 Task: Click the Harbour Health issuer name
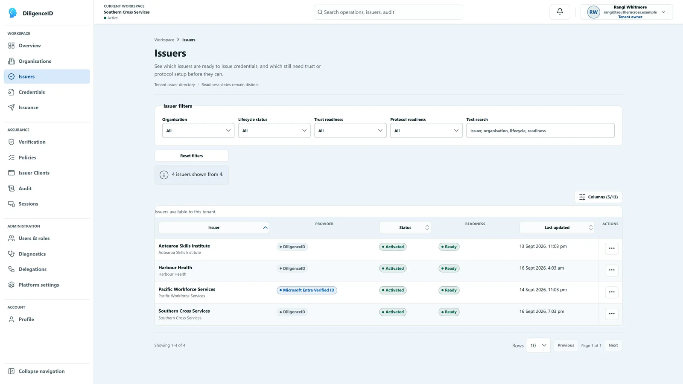(x=175, y=268)
